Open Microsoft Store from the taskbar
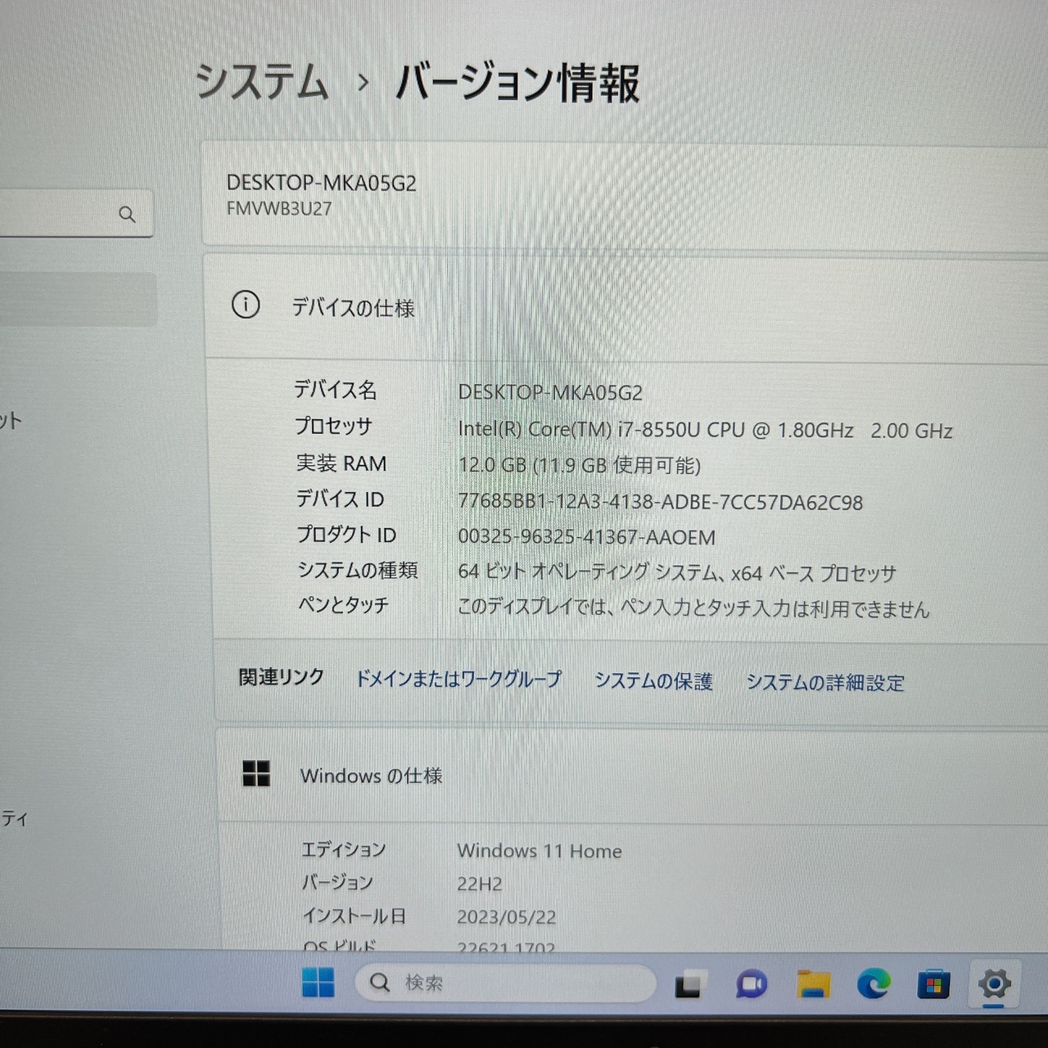The height and width of the screenshot is (1048, 1048). pos(933,983)
